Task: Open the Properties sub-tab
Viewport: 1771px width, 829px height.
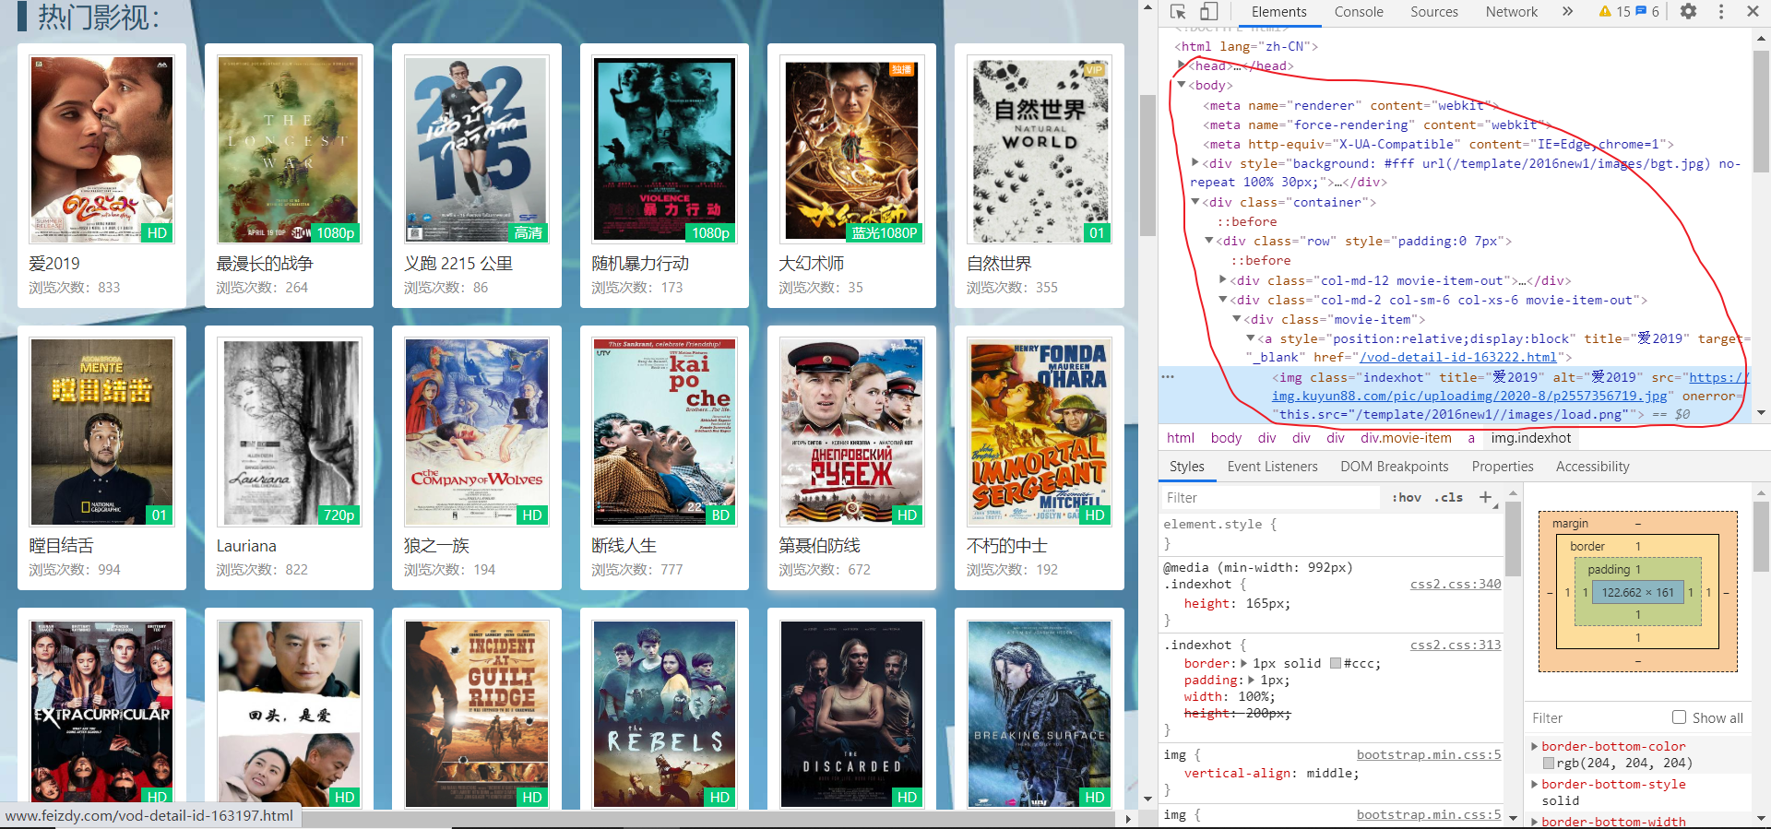Action: click(1503, 467)
